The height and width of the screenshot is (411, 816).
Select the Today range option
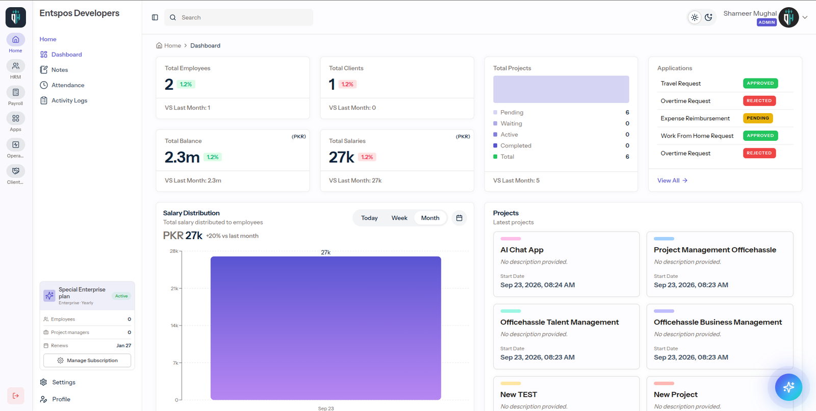coord(369,218)
